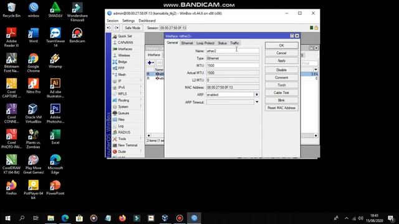Click the MTU input field
The width and height of the screenshot is (399, 224).
233,65
